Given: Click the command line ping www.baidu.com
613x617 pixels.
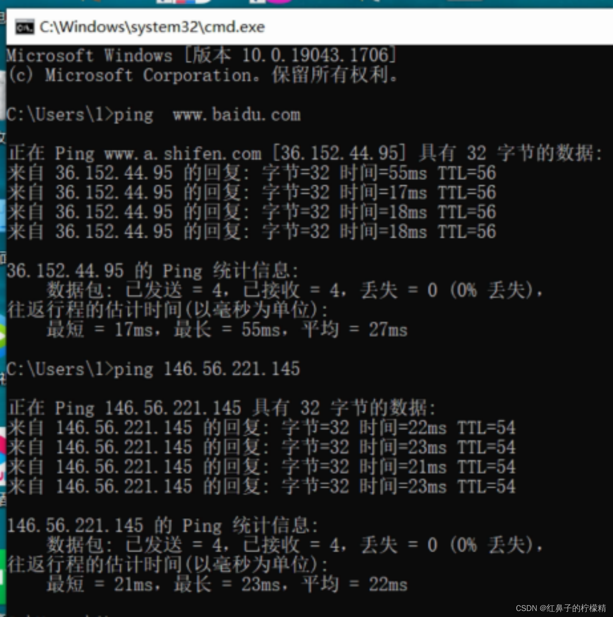Looking at the screenshot, I should pyautogui.click(x=154, y=115).
